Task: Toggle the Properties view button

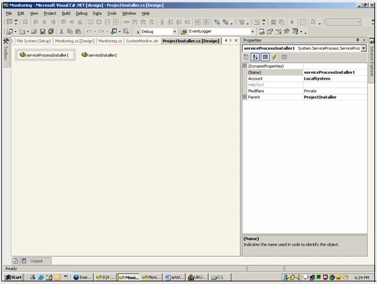Action: tap(265, 57)
